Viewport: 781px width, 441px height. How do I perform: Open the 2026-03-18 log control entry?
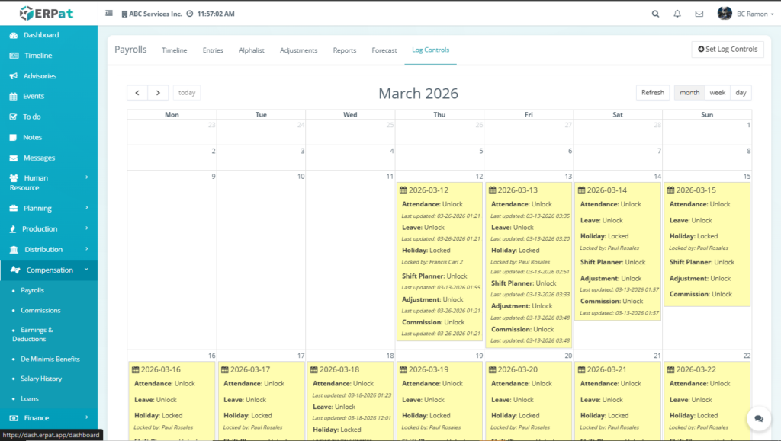click(350, 401)
